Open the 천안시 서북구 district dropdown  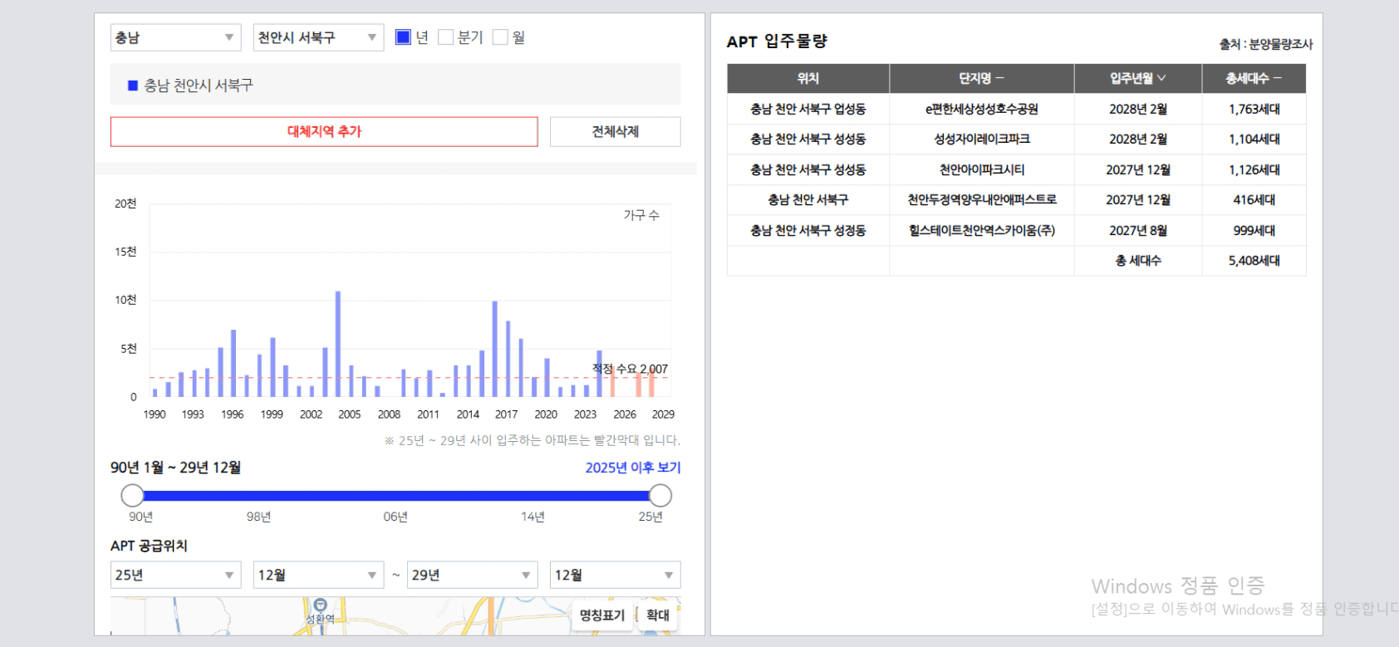point(318,37)
